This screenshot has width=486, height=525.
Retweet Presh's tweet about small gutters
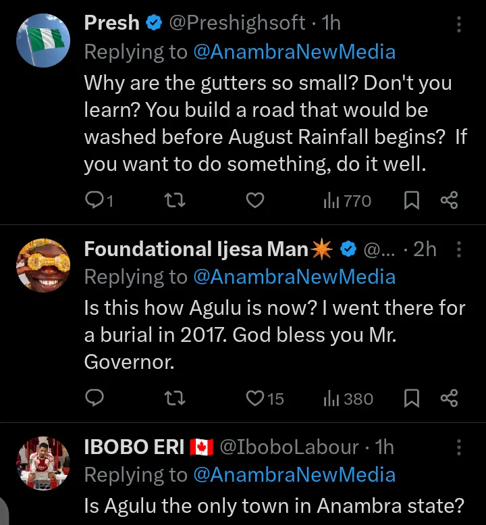click(175, 200)
